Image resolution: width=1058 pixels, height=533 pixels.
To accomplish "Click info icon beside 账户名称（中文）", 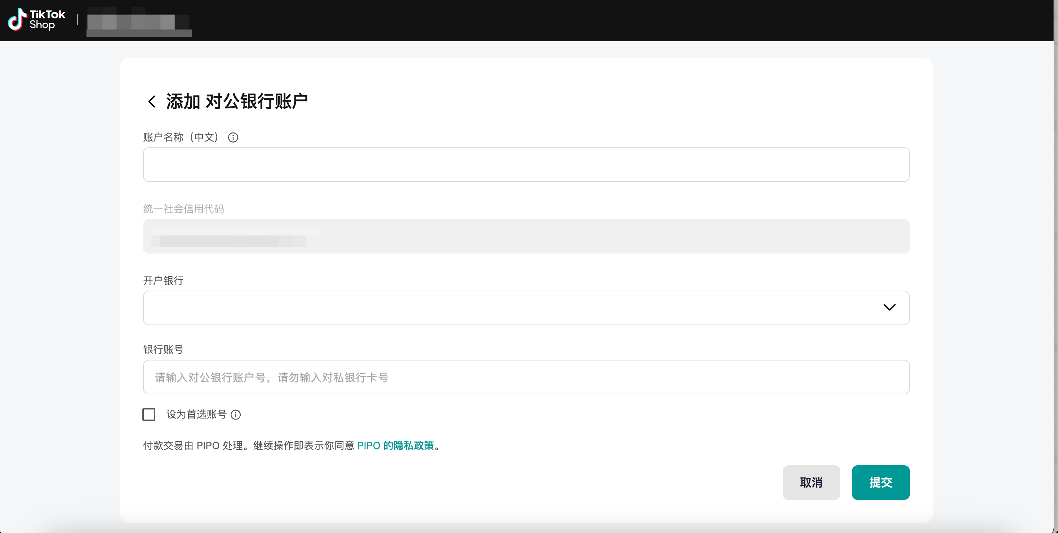I will (x=233, y=138).
